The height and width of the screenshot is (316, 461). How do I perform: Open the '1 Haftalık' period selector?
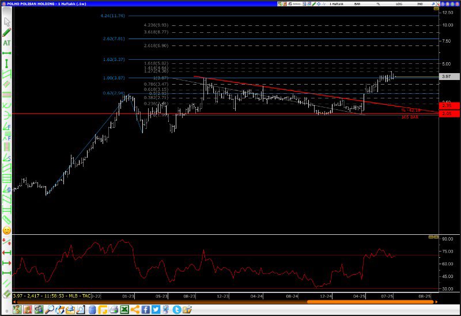[x=337, y=4]
